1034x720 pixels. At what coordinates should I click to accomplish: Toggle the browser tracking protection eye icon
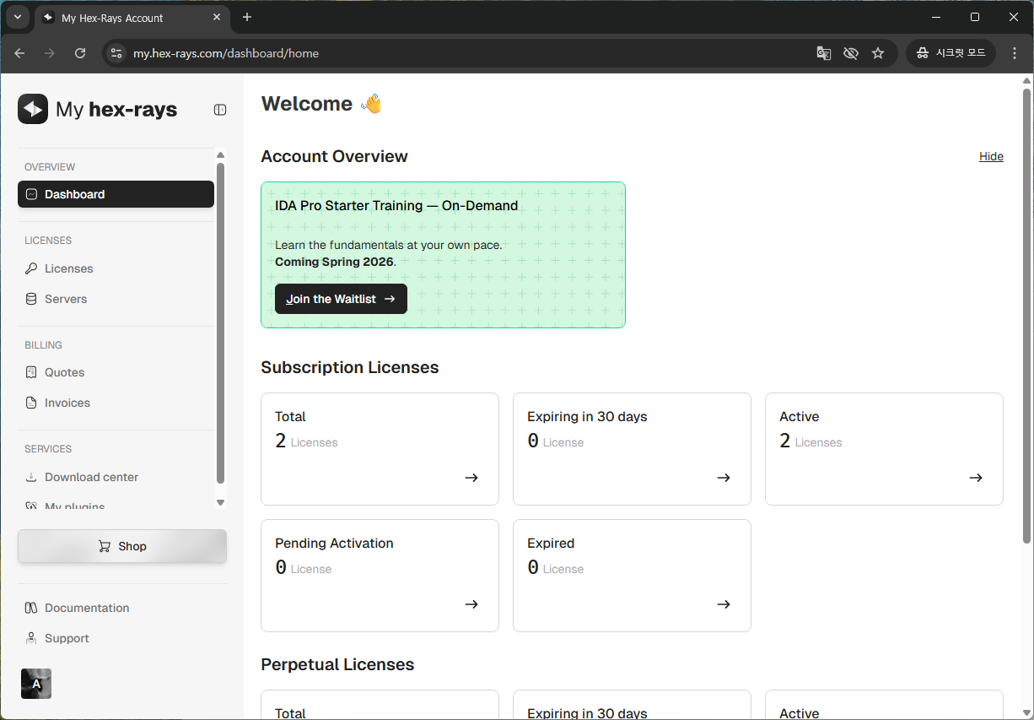[x=851, y=53]
